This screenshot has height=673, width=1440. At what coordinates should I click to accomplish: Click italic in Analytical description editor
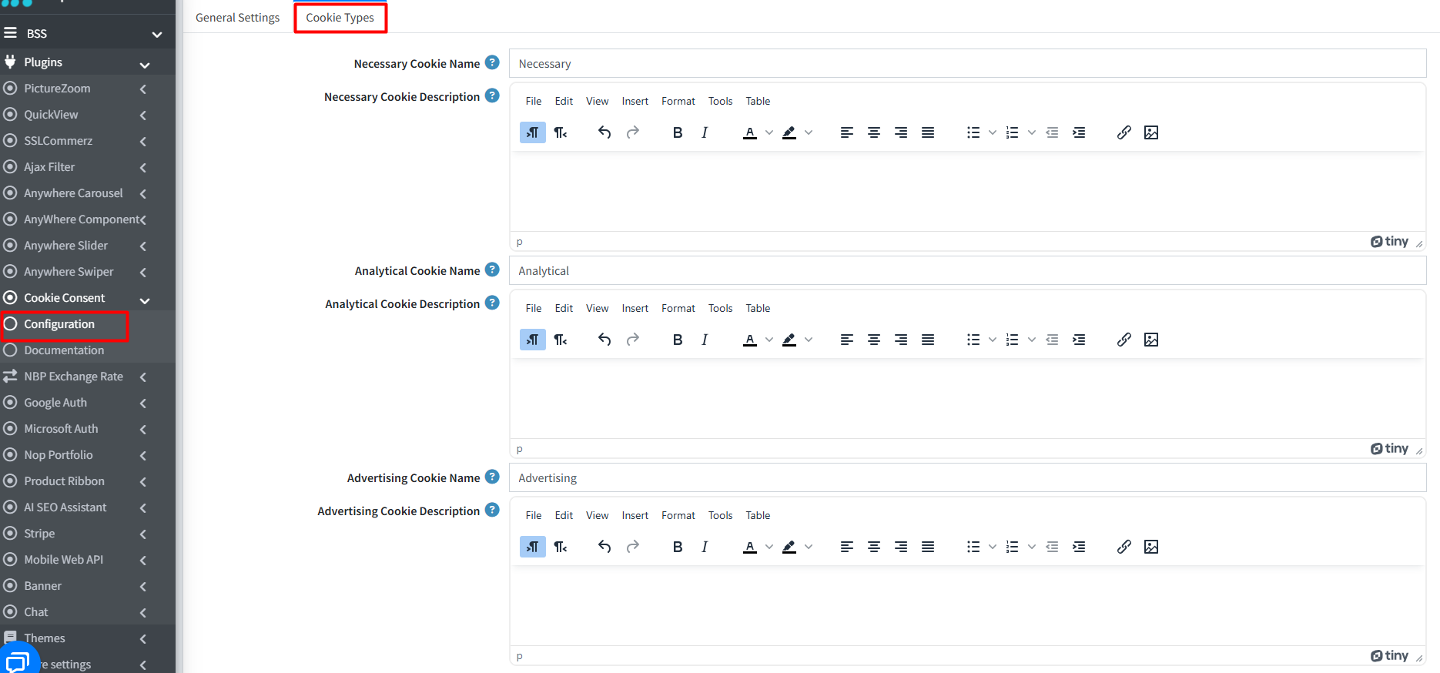tap(705, 340)
